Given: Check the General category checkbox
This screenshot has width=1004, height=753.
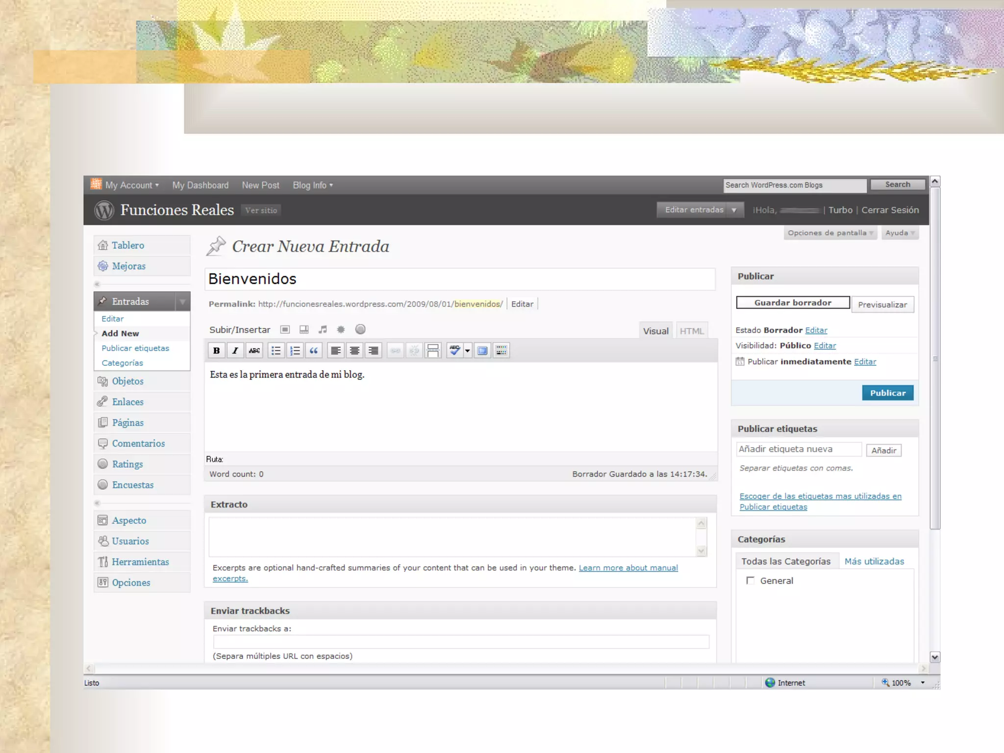Looking at the screenshot, I should (x=750, y=580).
